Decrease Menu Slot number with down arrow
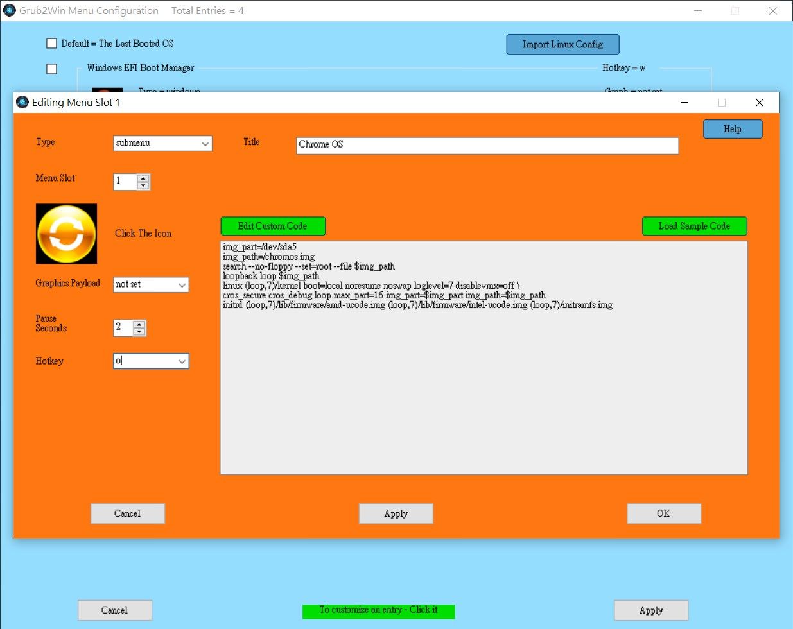The width and height of the screenshot is (793, 629). (x=143, y=186)
